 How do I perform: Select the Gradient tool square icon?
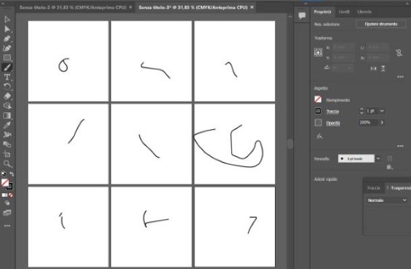(7, 116)
